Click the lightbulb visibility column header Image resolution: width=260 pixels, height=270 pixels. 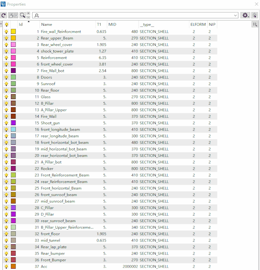[7, 24]
